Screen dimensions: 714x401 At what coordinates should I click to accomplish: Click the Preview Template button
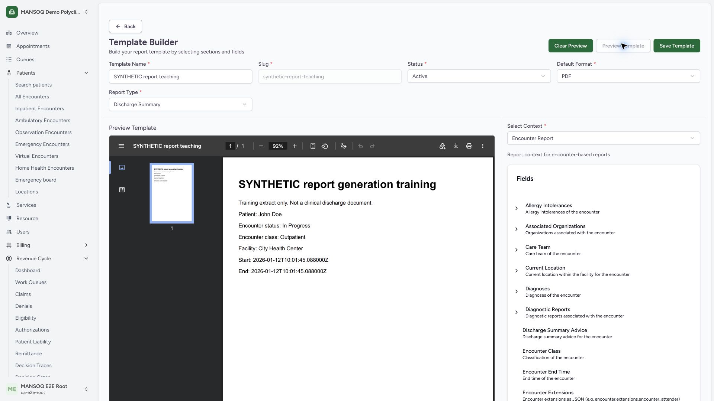[x=623, y=46]
